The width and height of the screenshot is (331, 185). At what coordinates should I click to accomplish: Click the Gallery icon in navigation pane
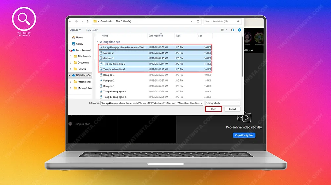click(74, 44)
